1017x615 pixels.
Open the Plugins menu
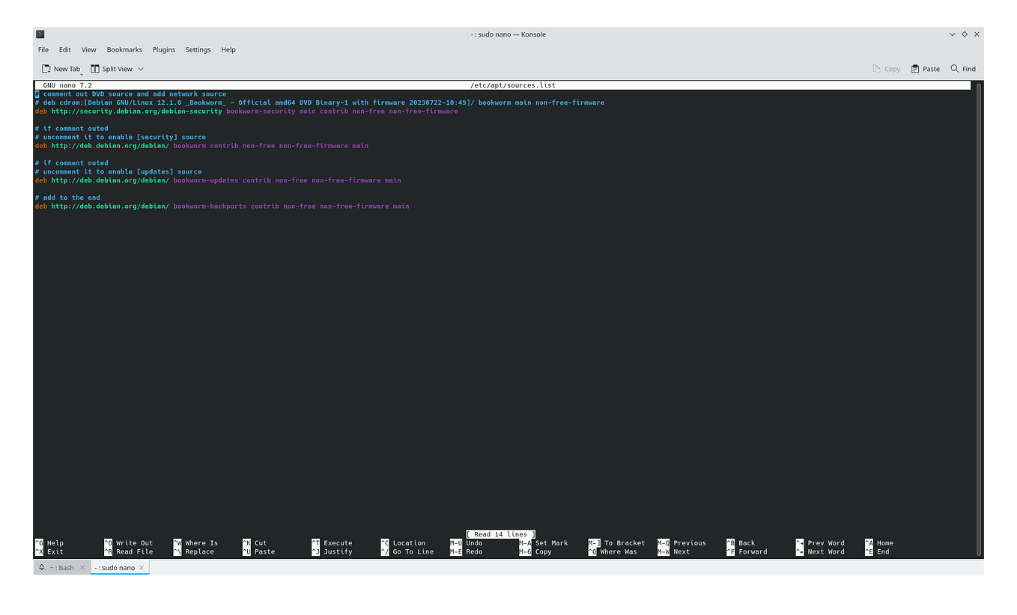click(163, 49)
